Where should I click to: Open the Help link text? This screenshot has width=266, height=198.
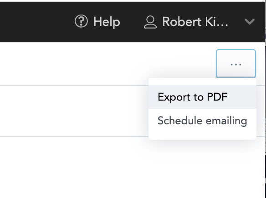(107, 22)
